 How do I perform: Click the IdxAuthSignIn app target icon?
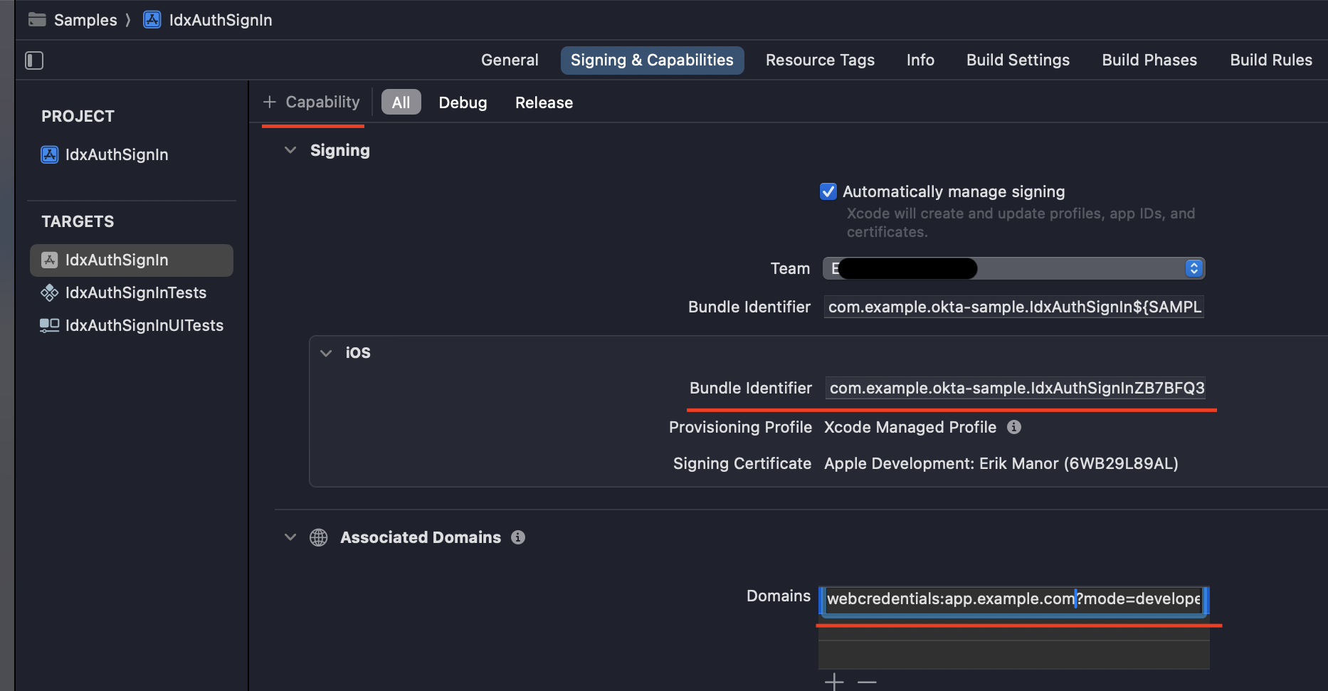pyautogui.click(x=49, y=260)
